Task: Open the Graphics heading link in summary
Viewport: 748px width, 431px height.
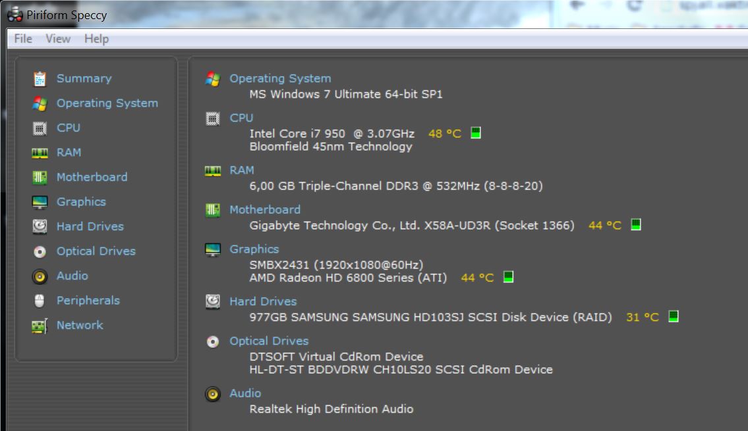Action: point(254,249)
